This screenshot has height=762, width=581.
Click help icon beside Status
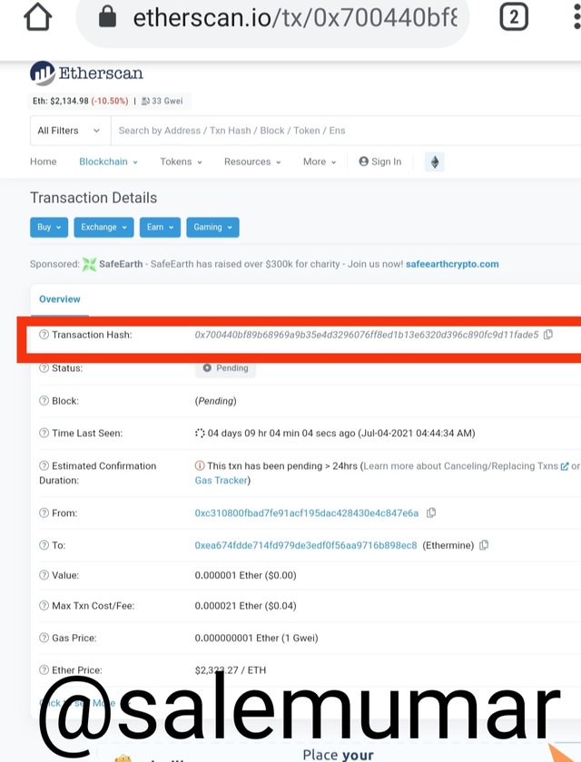pos(44,368)
